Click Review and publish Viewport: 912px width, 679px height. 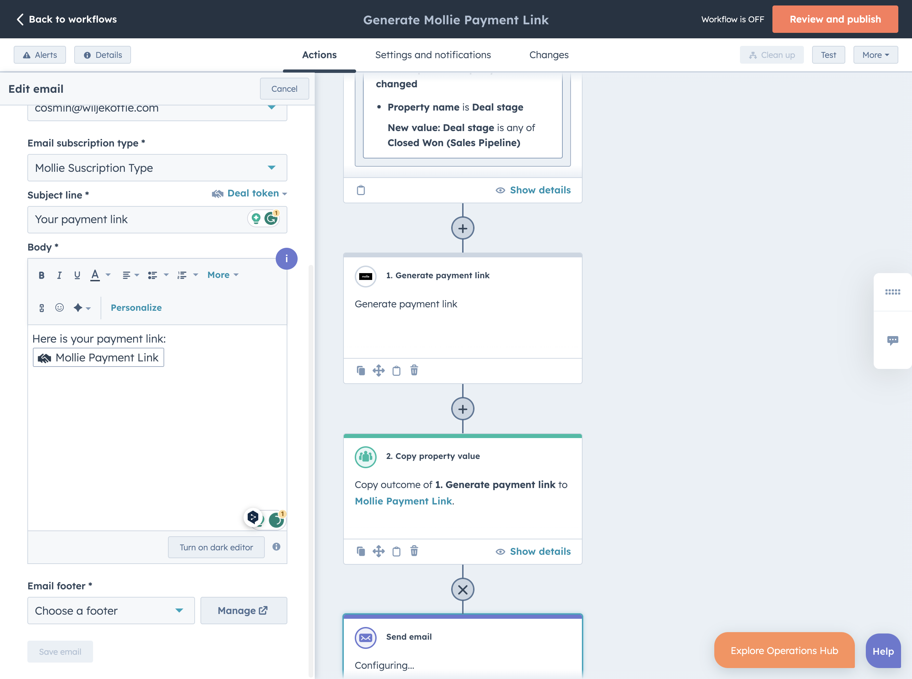click(835, 19)
